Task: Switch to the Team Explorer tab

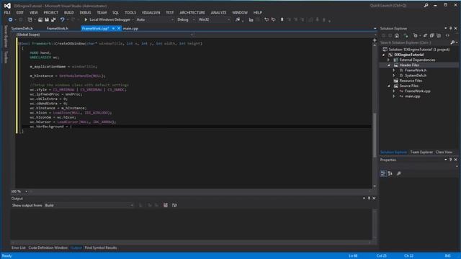Action: pos(421,152)
